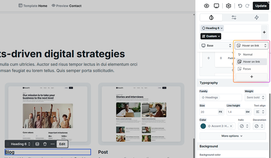Expand More options in Typography
Viewport: 271px width, 158px height.
[233, 136]
